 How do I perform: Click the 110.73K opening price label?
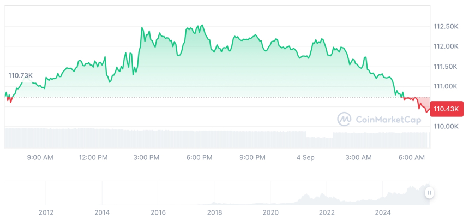click(x=20, y=75)
